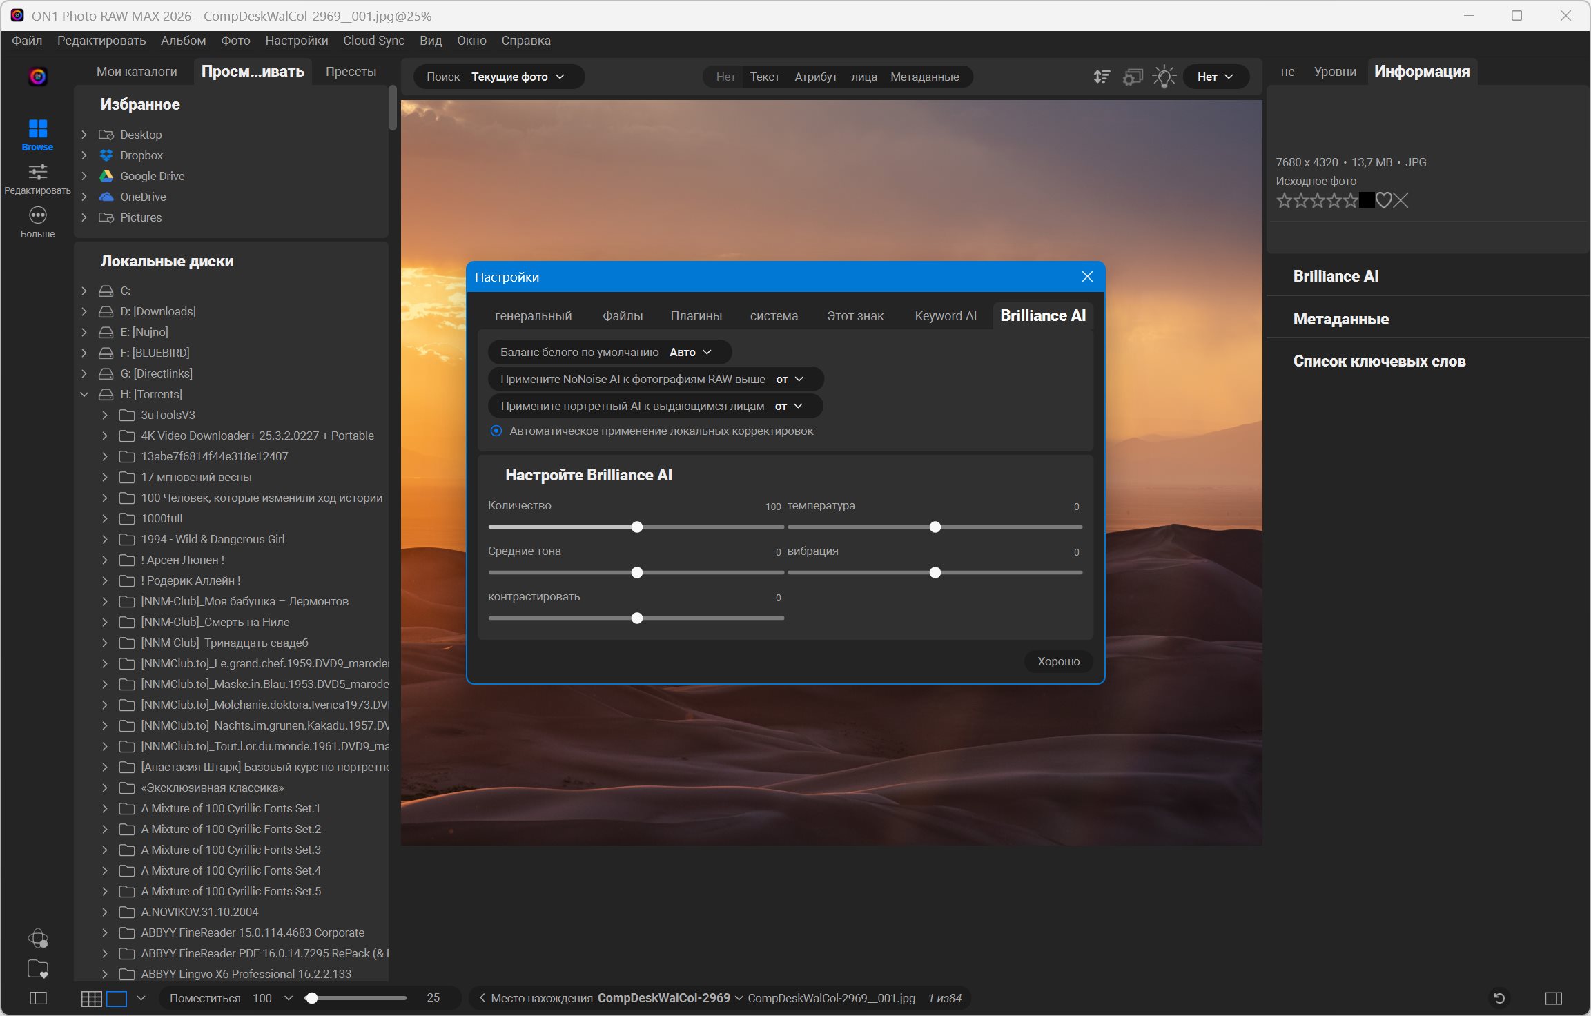Select the Текст filter option
This screenshot has height=1016, width=1591.
(764, 77)
